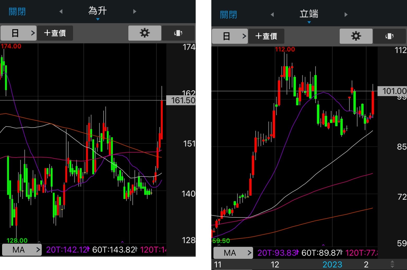The image size is (407, 270).
Task: Tap the last red candlestick in 為升 chart
Action: 162,120
